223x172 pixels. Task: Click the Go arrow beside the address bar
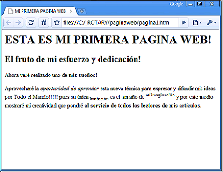point(184,23)
